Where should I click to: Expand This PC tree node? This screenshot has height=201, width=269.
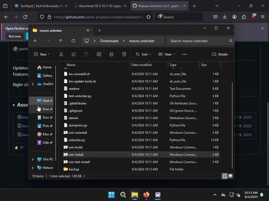point(33,159)
